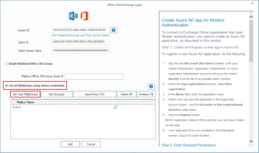Click the search magnifier icon
Image resolution: width=259 pixels, height=153 pixels.
pos(115,107)
